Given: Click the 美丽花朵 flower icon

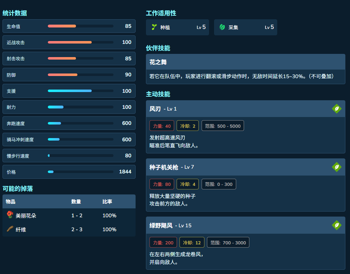Looking at the screenshot, I should 10,215.
